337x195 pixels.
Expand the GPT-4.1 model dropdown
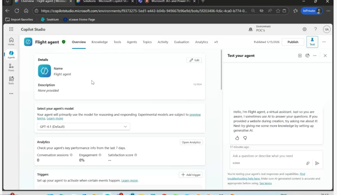(83, 127)
